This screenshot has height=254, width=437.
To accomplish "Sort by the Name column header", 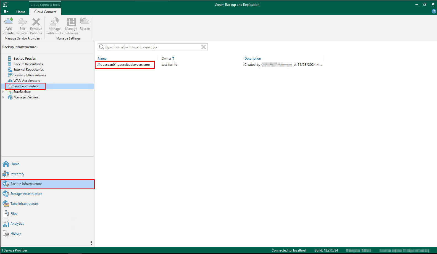I will click(x=102, y=59).
